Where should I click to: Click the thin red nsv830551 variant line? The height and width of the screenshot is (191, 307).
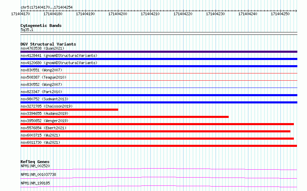point(159,73)
